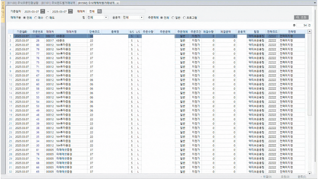The height and width of the screenshot is (179, 318).
Task: Click NH투자증권 in the order 79 row
Action: tap(63, 49)
